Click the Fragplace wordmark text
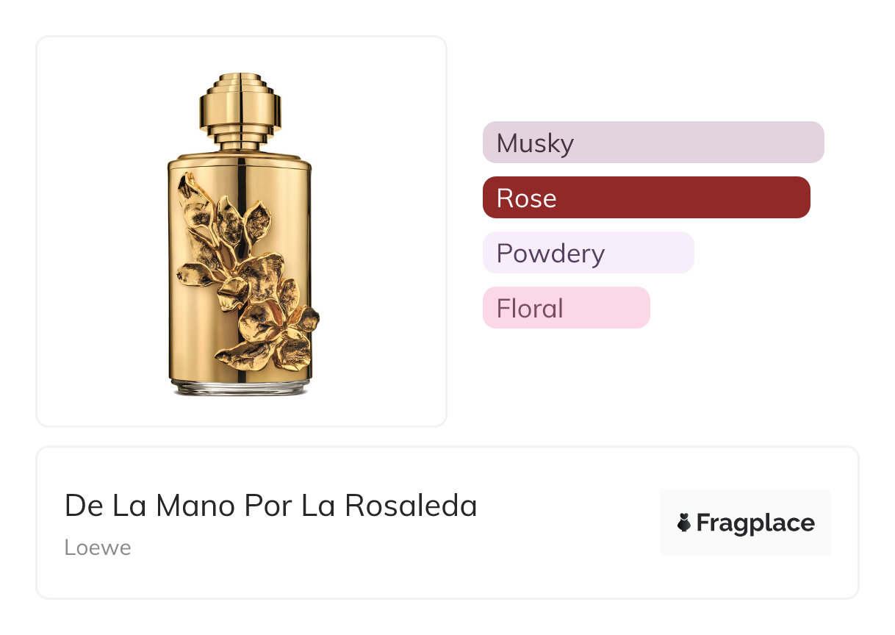Image resolution: width=895 pixels, height=635 pixels. tap(755, 523)
